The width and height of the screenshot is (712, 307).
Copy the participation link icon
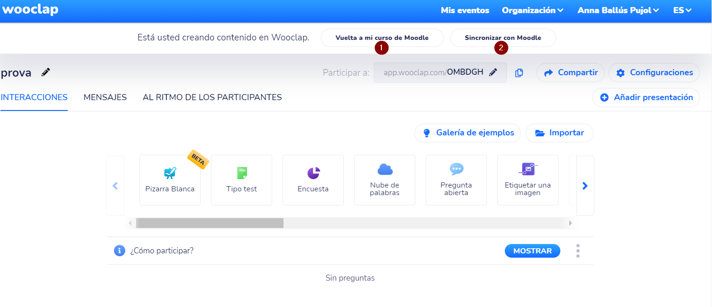coord(519,73)
